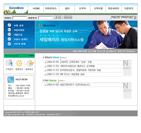Click the HELP DESK telephone icon
The image size is (141, 133).
[x=11, y=80]
